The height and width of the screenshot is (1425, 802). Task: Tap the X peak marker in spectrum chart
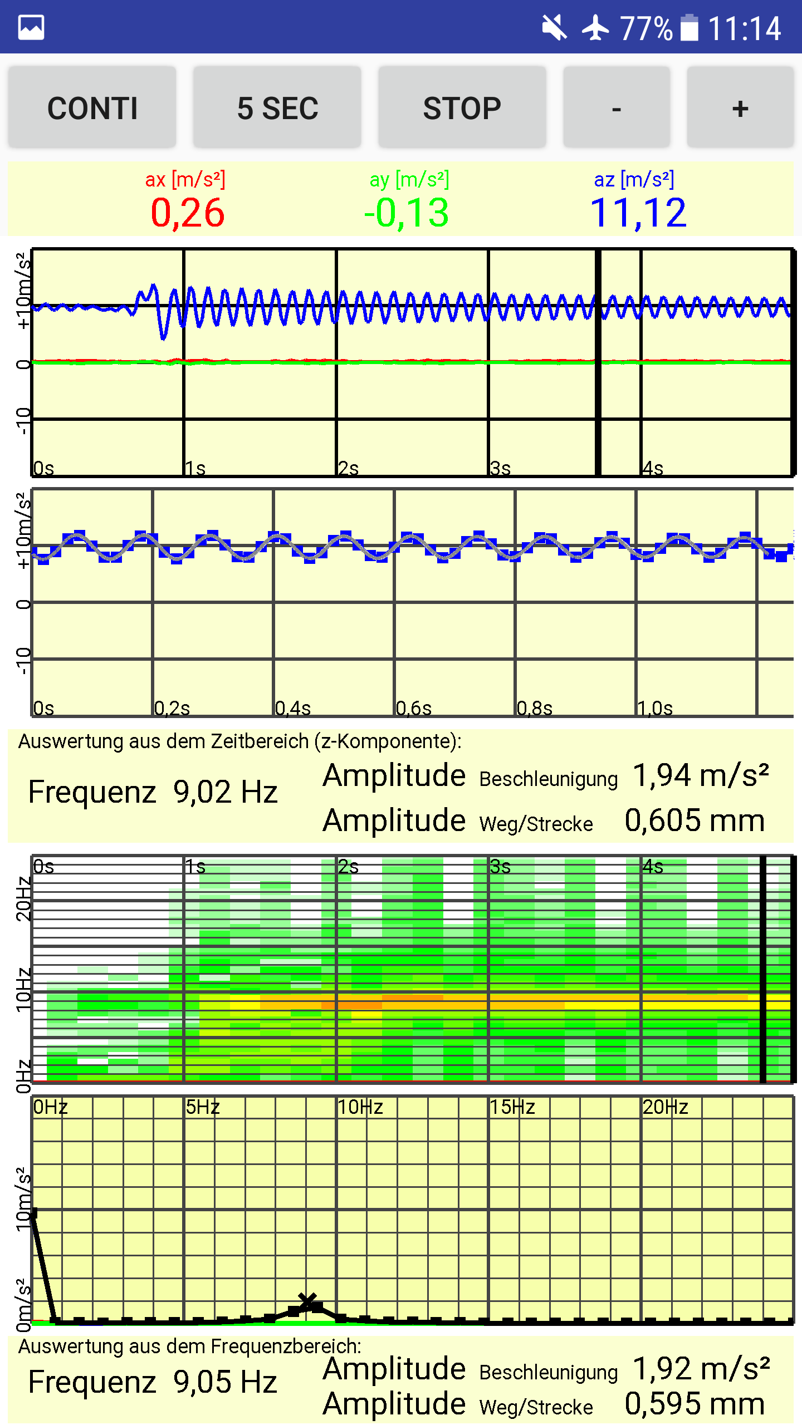[x=307, y=1301]
